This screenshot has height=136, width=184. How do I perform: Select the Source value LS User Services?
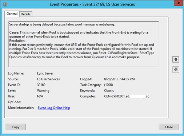coord(48,79)
